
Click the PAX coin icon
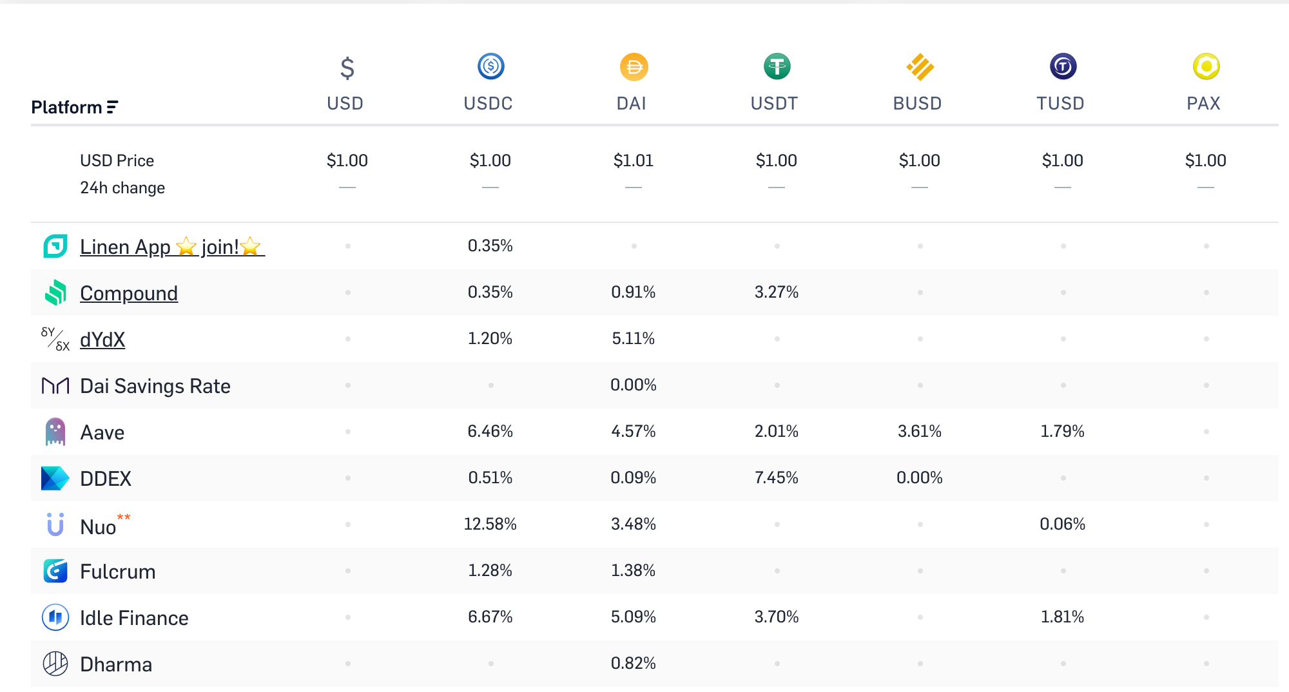click(x=1206, y=66)
